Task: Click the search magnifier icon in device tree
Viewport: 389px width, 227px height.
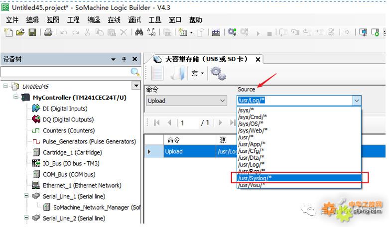Action: pos(135,72)
